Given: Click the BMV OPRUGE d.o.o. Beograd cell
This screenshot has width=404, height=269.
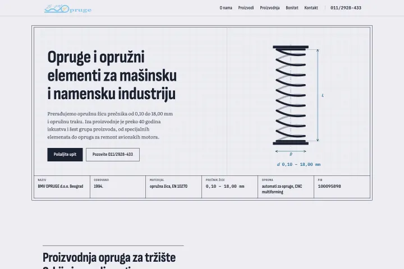Looking at the screenshot, I should click(x=62, y=187).
